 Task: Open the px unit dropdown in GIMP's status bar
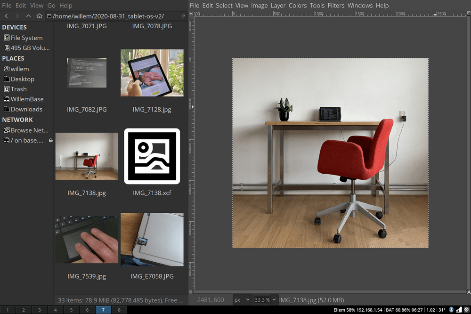pos(242,299)
